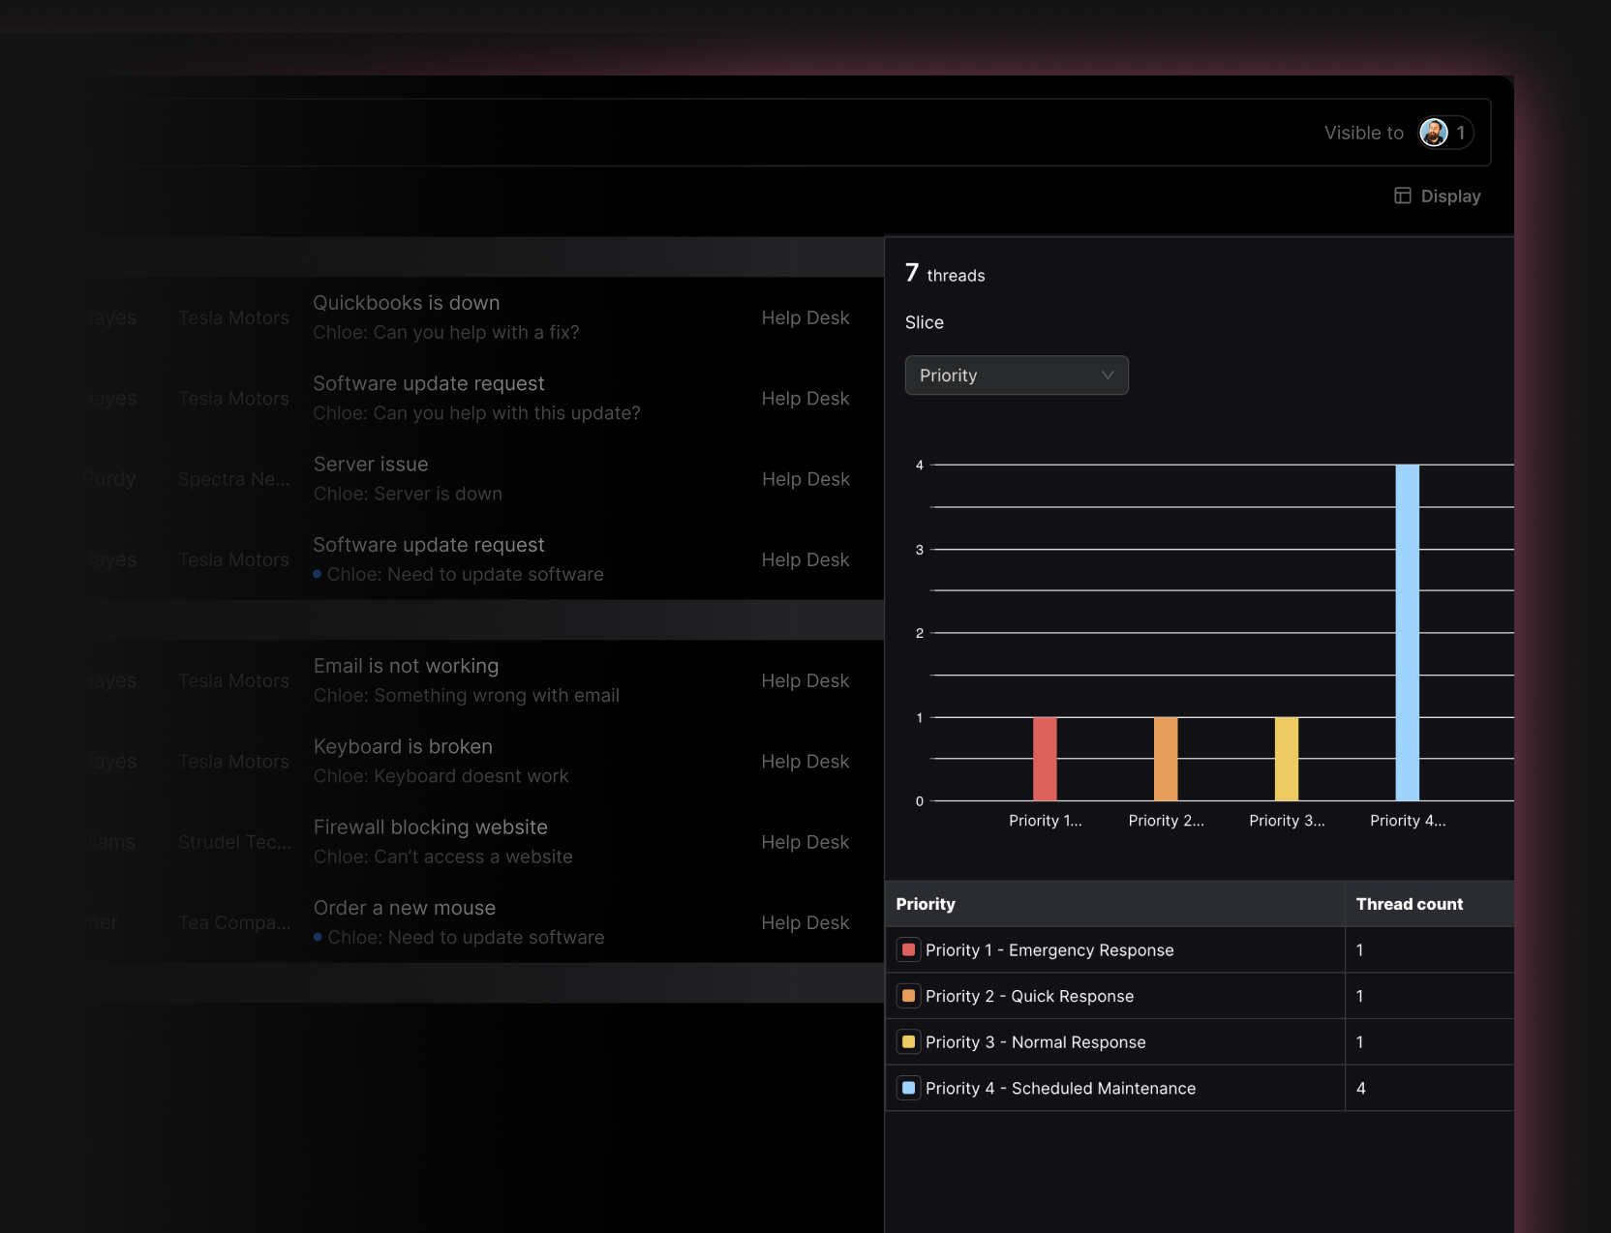Select 'Priority 1 - Emergency Response' table row text

pyautogui.click(x=1049, y=950)
